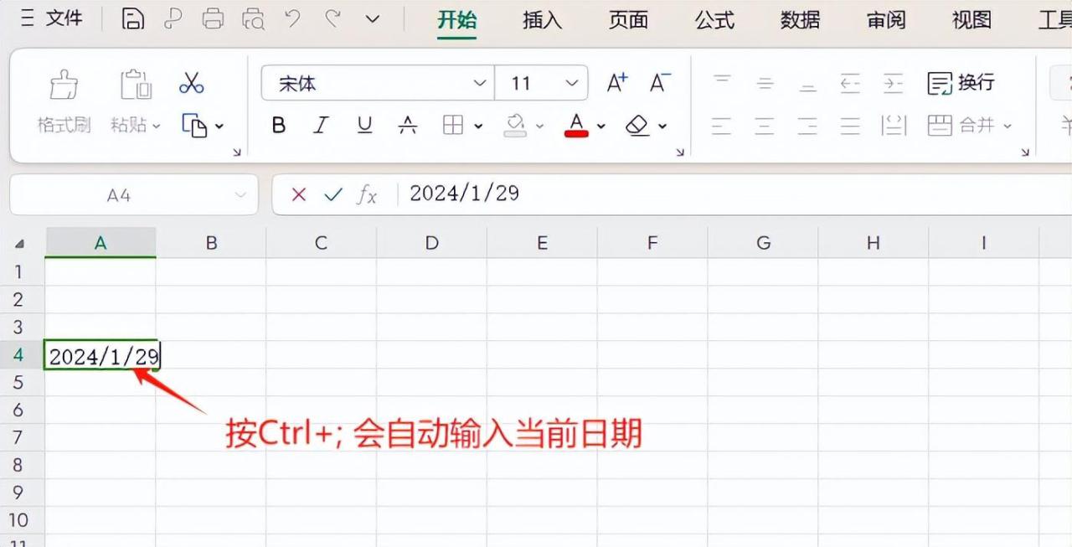
Task: Expand the quick access toolbar chevron
Action: 373,19
